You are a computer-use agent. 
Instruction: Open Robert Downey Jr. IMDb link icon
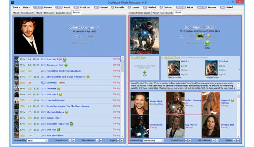coord(91,36)
